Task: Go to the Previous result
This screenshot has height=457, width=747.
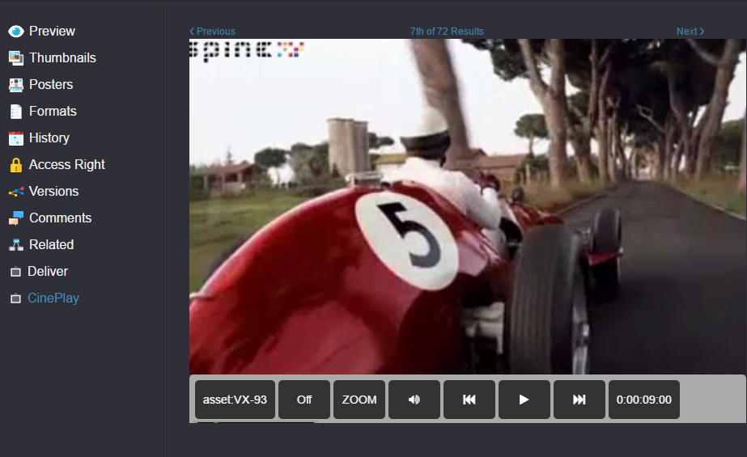Action: pyautogui.click(x=213, y=32)
